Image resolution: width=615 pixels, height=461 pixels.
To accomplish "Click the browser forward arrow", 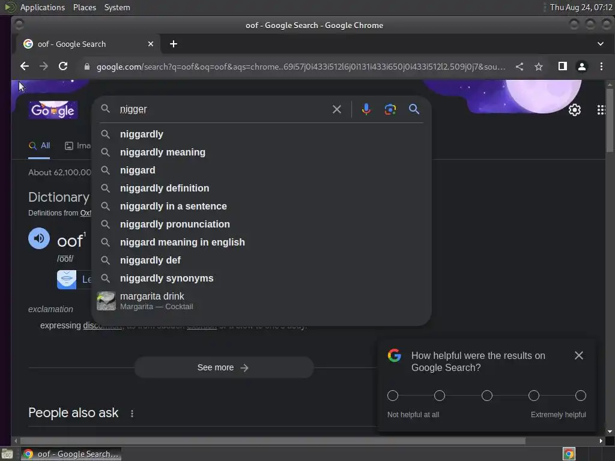I will tap(43, 66).
